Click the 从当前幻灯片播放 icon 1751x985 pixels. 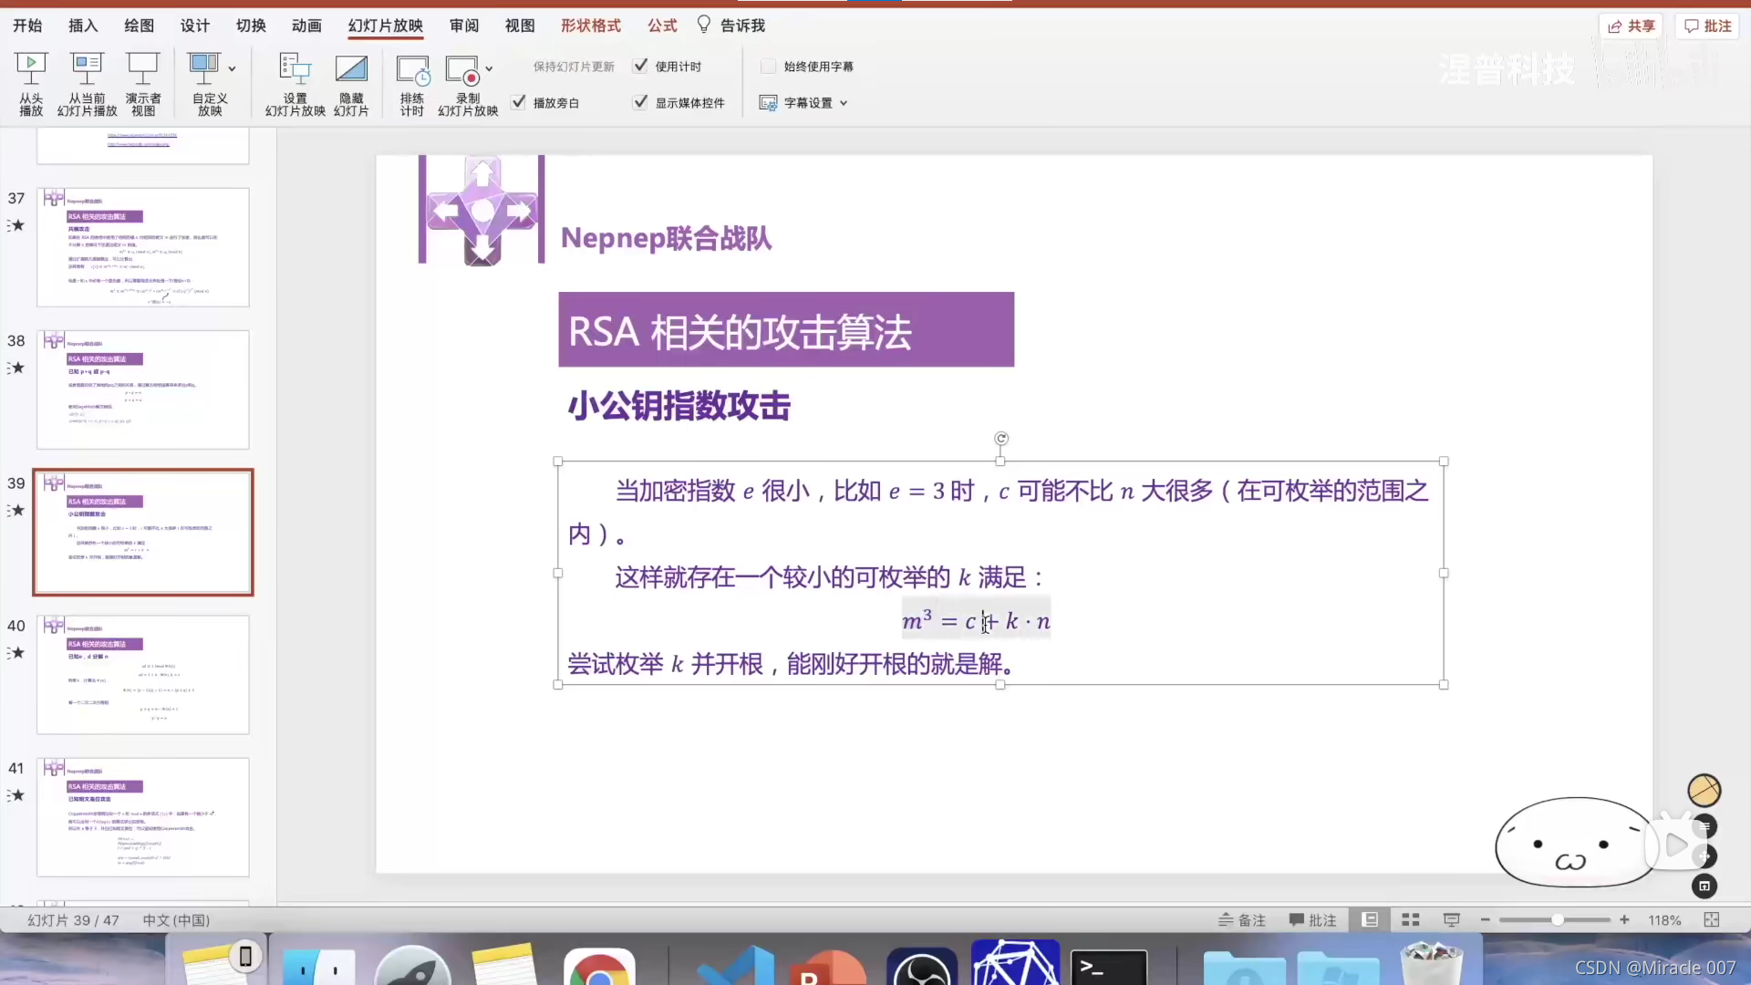click(87, 83)
